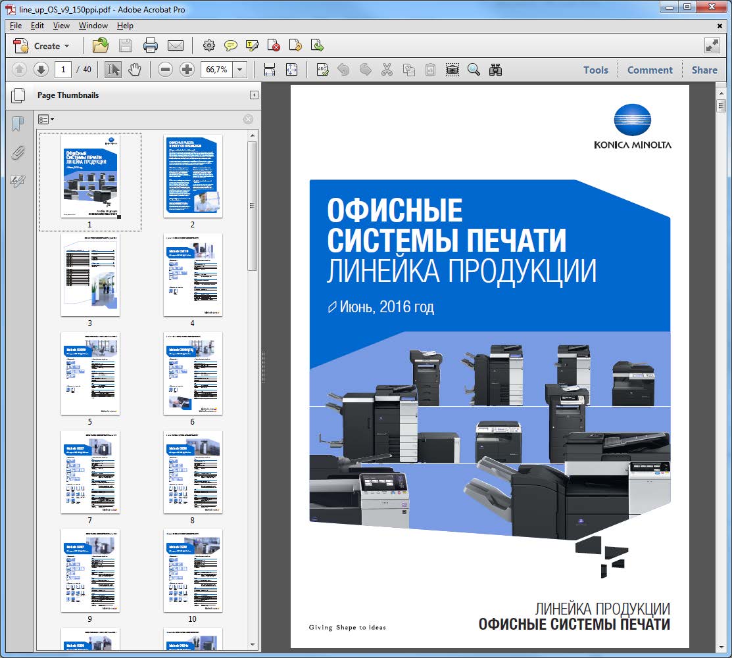Send the file via the email envelope icon
This screenshot has height=658, width=732.
click(x=176, y=46)
